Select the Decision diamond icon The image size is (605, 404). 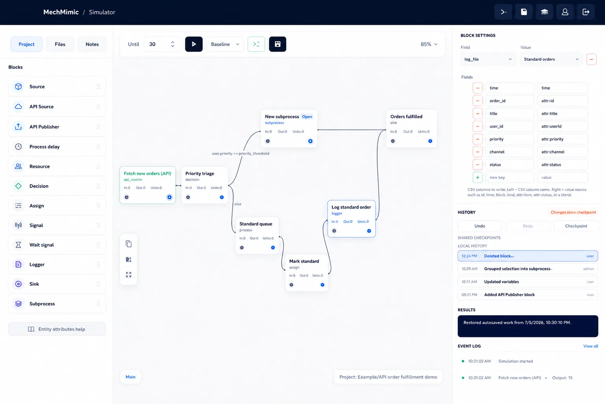(19, 186)
